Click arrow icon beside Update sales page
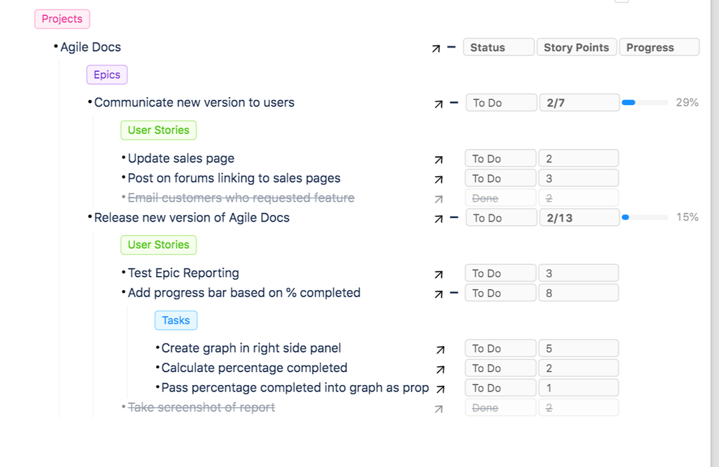 (439, 160)
